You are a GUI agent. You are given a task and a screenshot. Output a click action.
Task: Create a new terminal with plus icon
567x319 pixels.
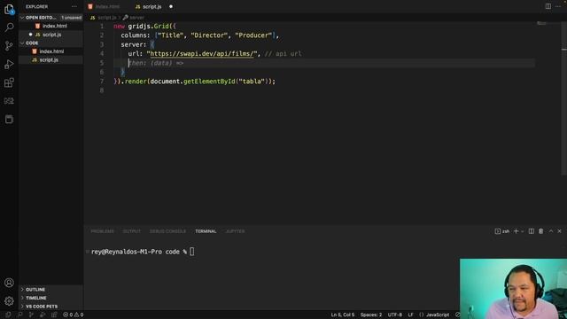click(516, 231)
